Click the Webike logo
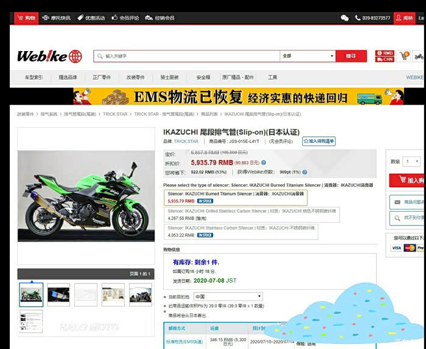This screenshot has height=349, width=426. (50, 56)
